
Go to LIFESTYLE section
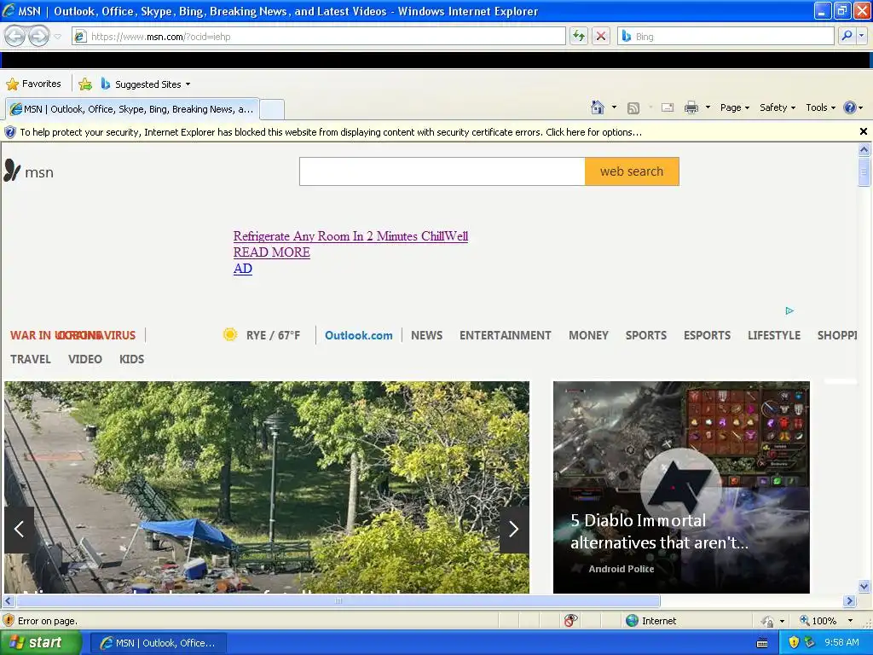[x=774, y=335]
